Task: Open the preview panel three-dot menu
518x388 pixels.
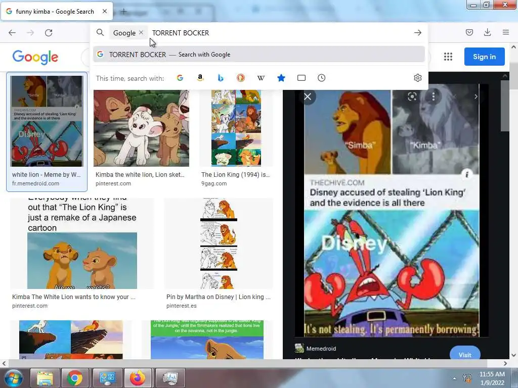Action: (x=434, y=96)
